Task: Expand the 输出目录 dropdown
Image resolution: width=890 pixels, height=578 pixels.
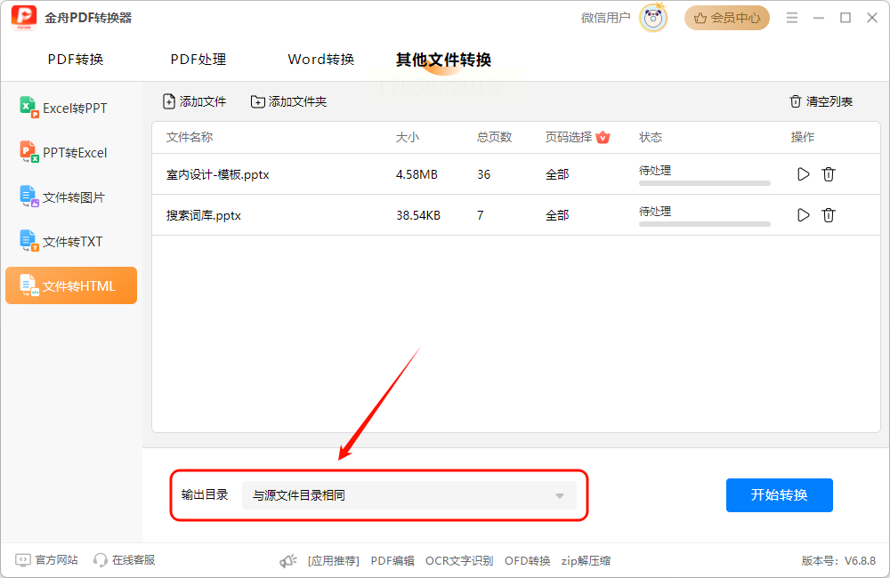Action: point(409,495)
